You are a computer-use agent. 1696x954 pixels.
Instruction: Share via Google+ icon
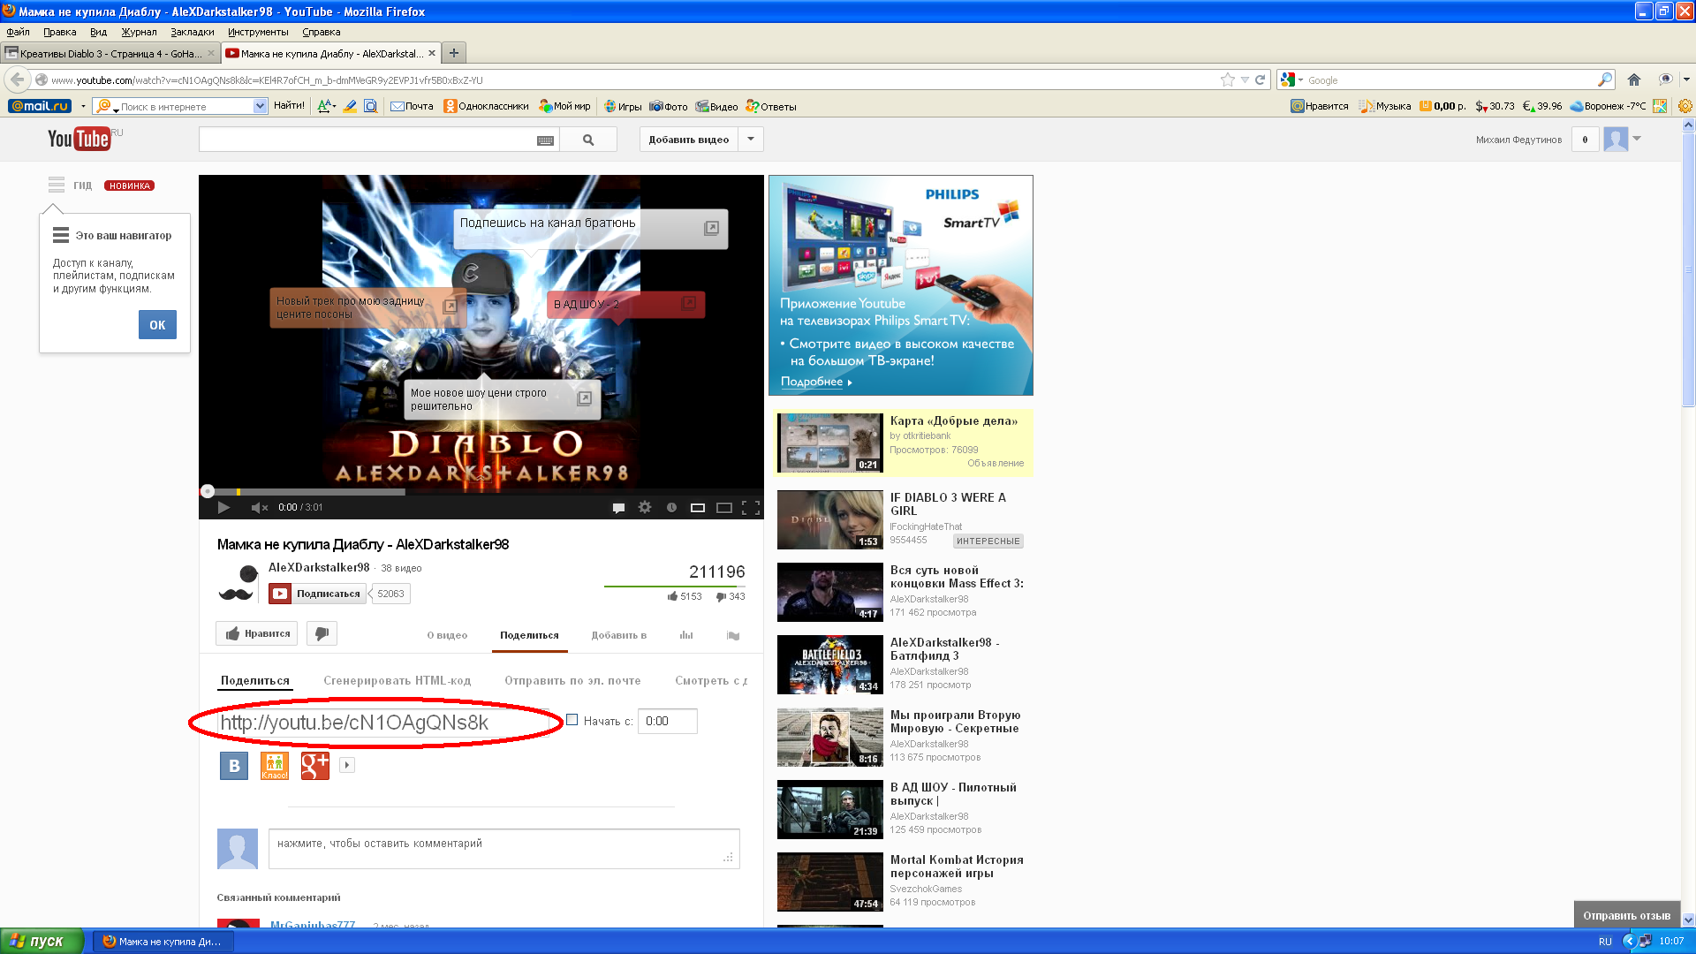(x=315, y=766)
